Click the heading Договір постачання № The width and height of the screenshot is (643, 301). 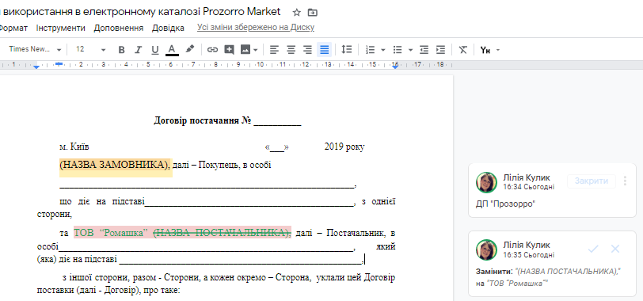coord(202,121)
